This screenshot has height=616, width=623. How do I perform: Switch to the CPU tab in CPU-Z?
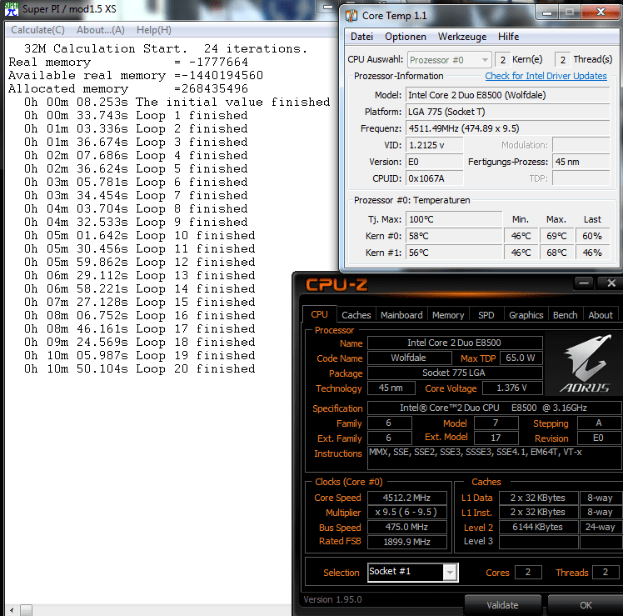(x=320, y=314)
